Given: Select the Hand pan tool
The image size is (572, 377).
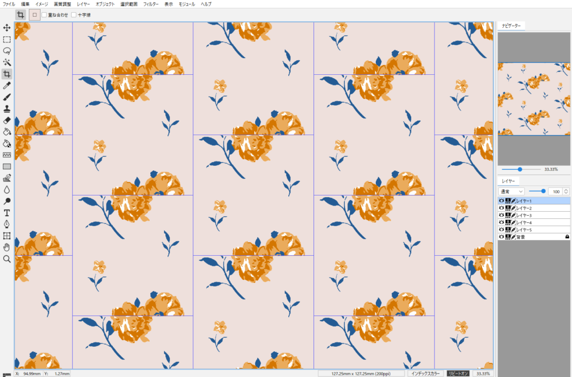Looking at the screenshot, I should pos(7,247).
